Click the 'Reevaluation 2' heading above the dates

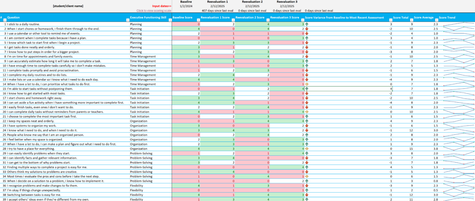click(252, 2)
